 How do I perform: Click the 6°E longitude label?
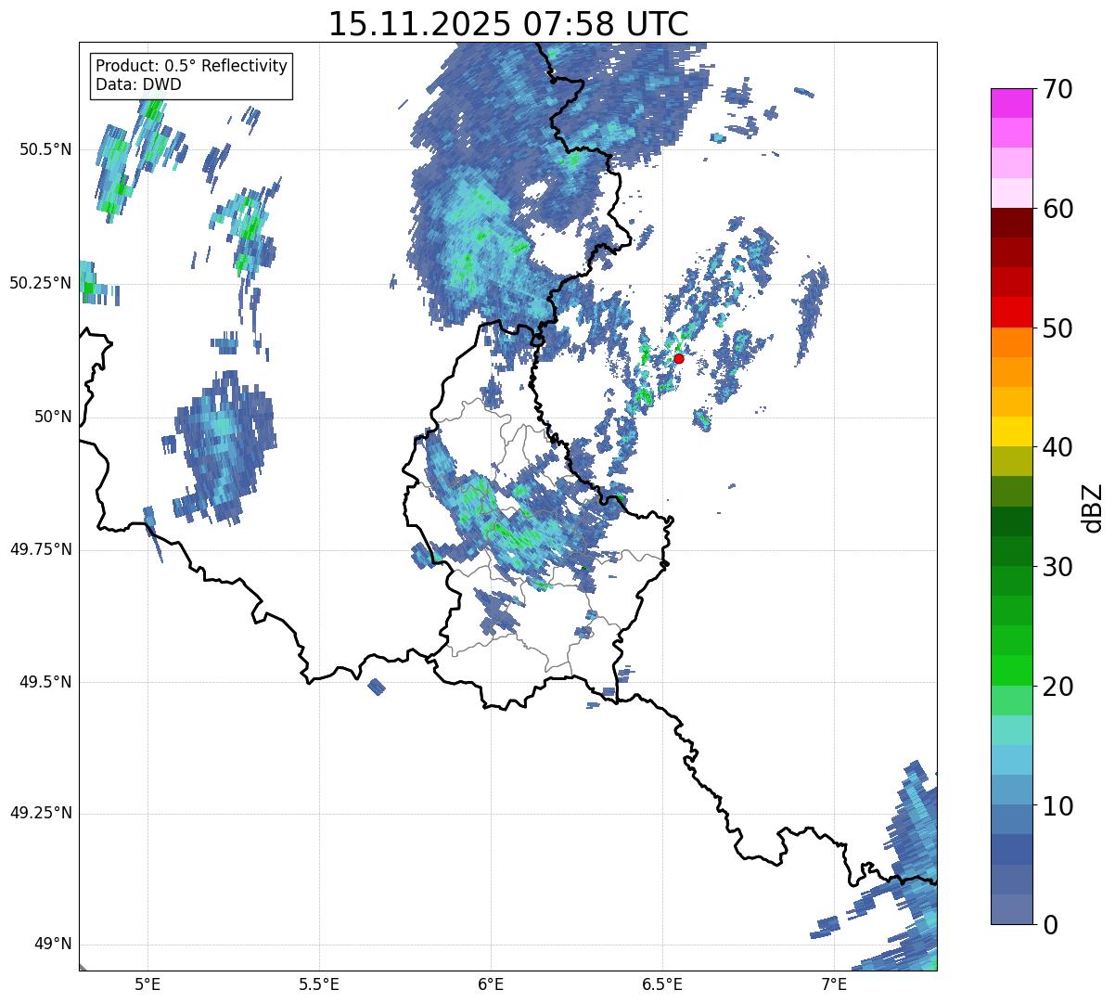pyautogui.click(x=491, y=984)
